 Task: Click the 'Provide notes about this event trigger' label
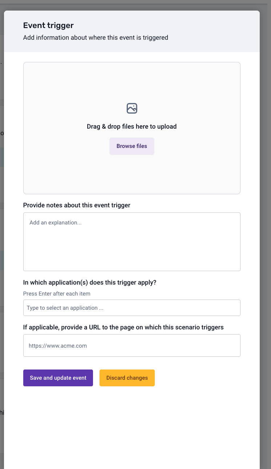coord(77,205)
